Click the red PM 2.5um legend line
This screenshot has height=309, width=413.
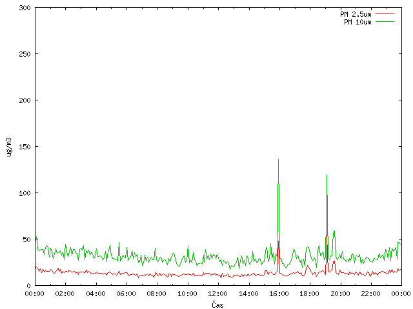coord(385,14)
